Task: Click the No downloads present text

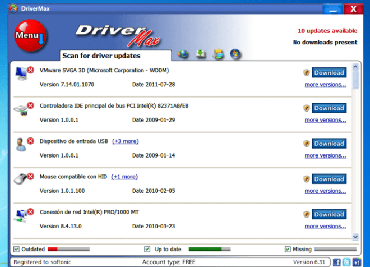Action: 325,42
